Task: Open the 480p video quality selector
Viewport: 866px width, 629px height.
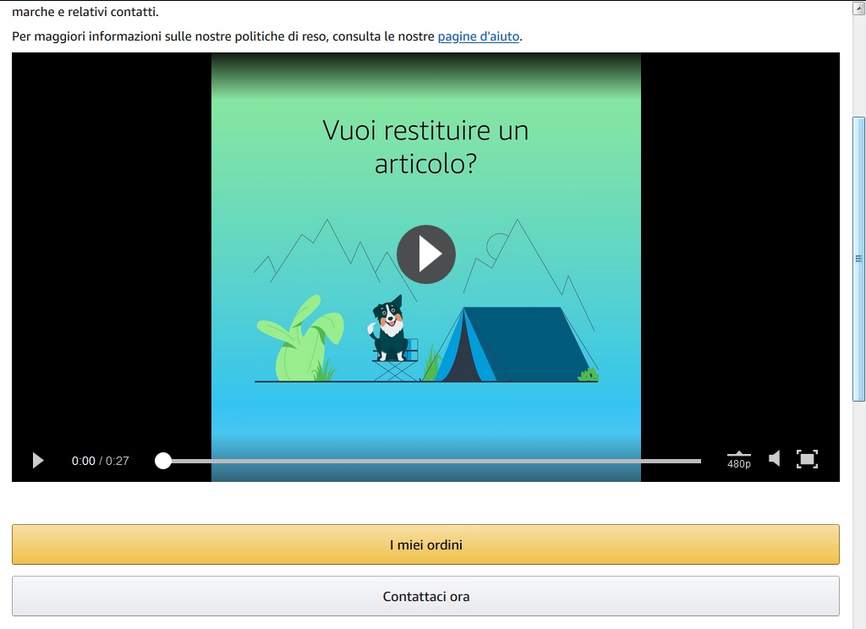Action: (x=739, y=460)
